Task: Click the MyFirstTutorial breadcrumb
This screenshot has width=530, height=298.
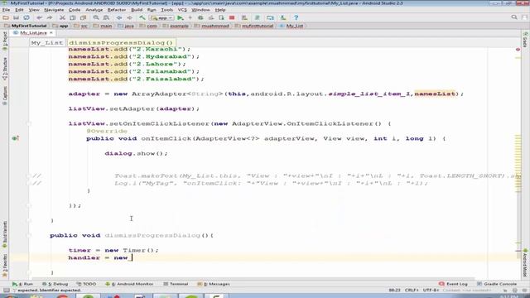Action: tap(26, 26)
